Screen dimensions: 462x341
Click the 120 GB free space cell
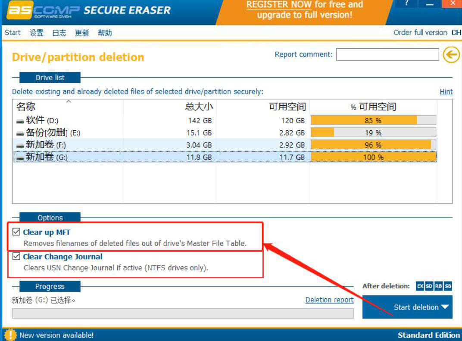tap(293, 121)
